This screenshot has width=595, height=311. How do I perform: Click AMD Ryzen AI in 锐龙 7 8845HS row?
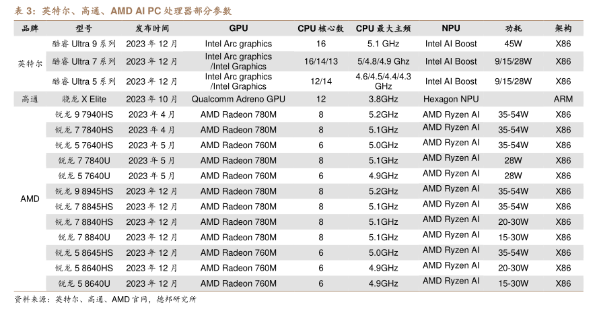tap(451, 204)
